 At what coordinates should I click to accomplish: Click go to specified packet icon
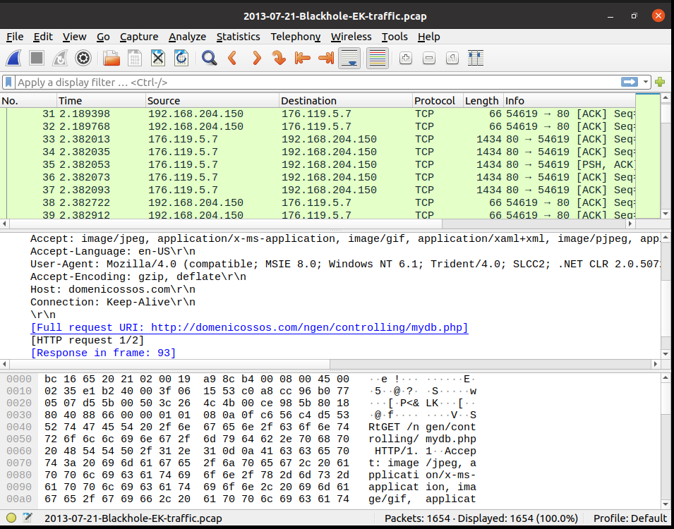pos(279,58)
